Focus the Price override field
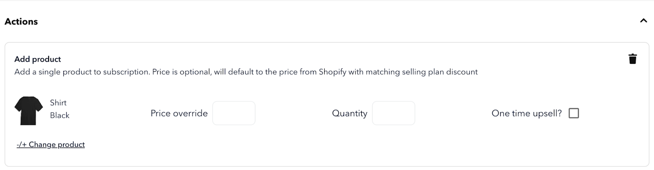Screen dimensions: 654x170 [234, 113]
